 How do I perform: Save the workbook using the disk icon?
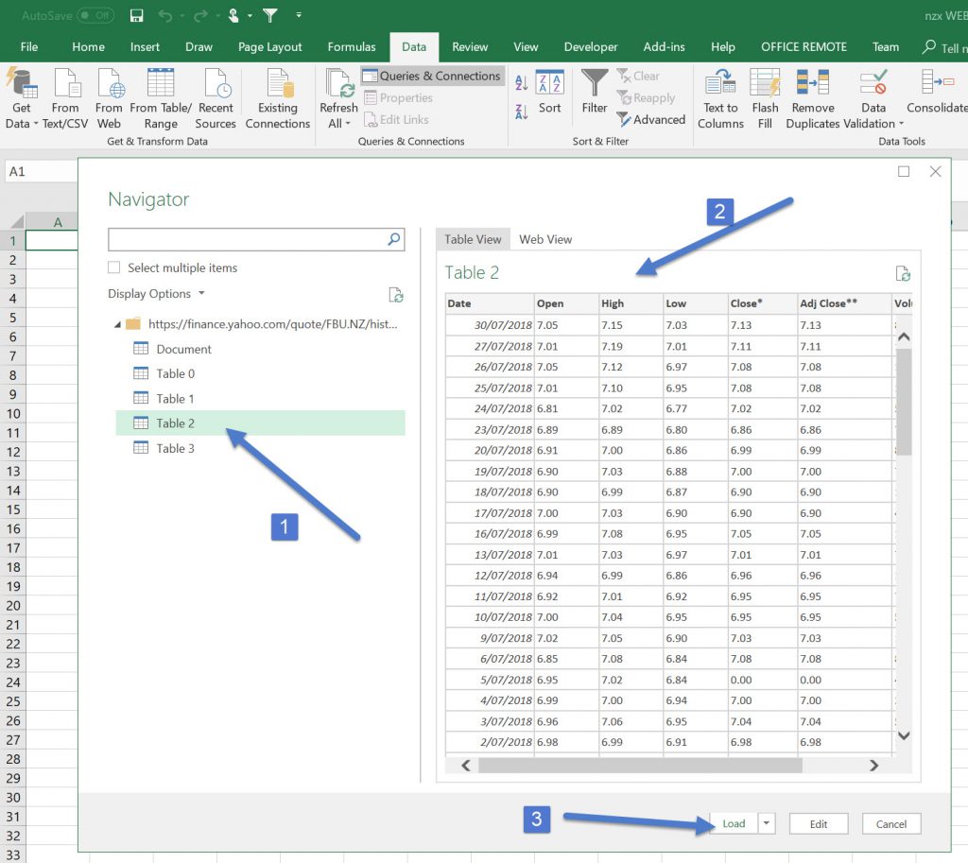click(x=136, y=15)
